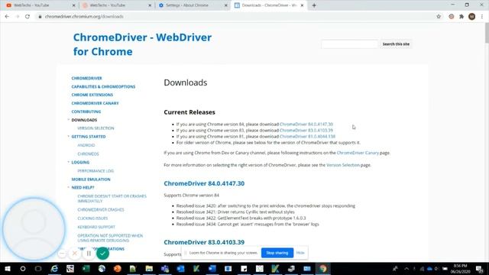Open the Cortana search circle on the taskbar
Viewport: 489px width, 275px height.
click(23, 269)
